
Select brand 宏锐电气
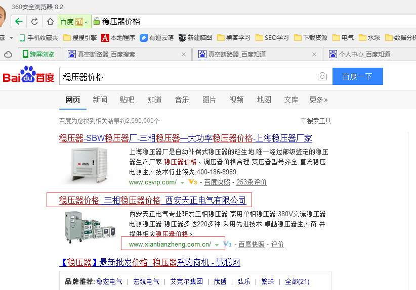[146, 281]
